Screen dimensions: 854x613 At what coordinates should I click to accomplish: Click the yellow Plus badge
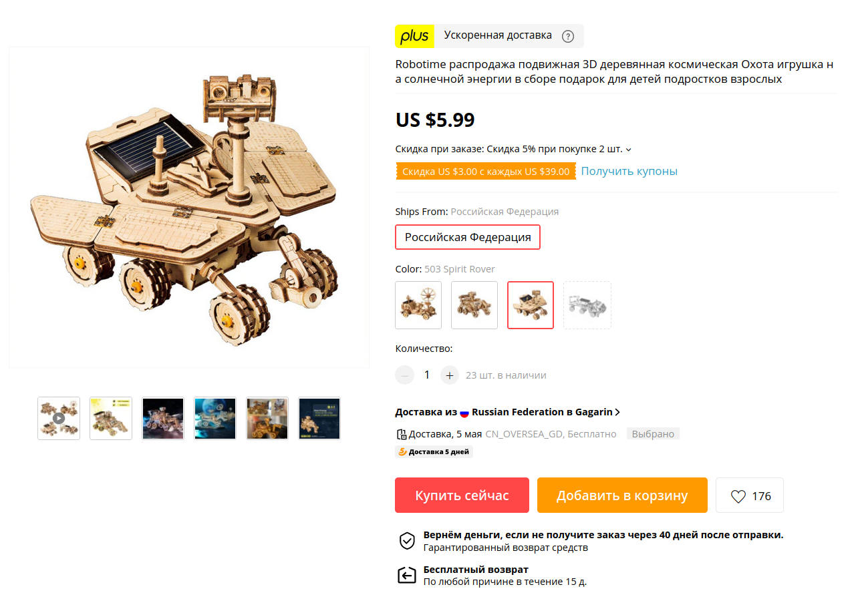click(x=414, y=36)
